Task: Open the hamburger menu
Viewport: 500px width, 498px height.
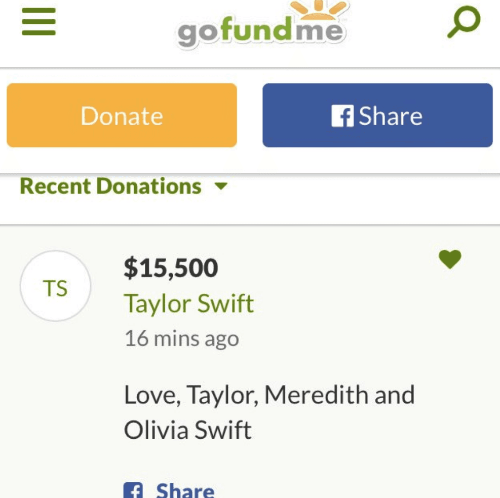Action: click(x=39, y=24)
